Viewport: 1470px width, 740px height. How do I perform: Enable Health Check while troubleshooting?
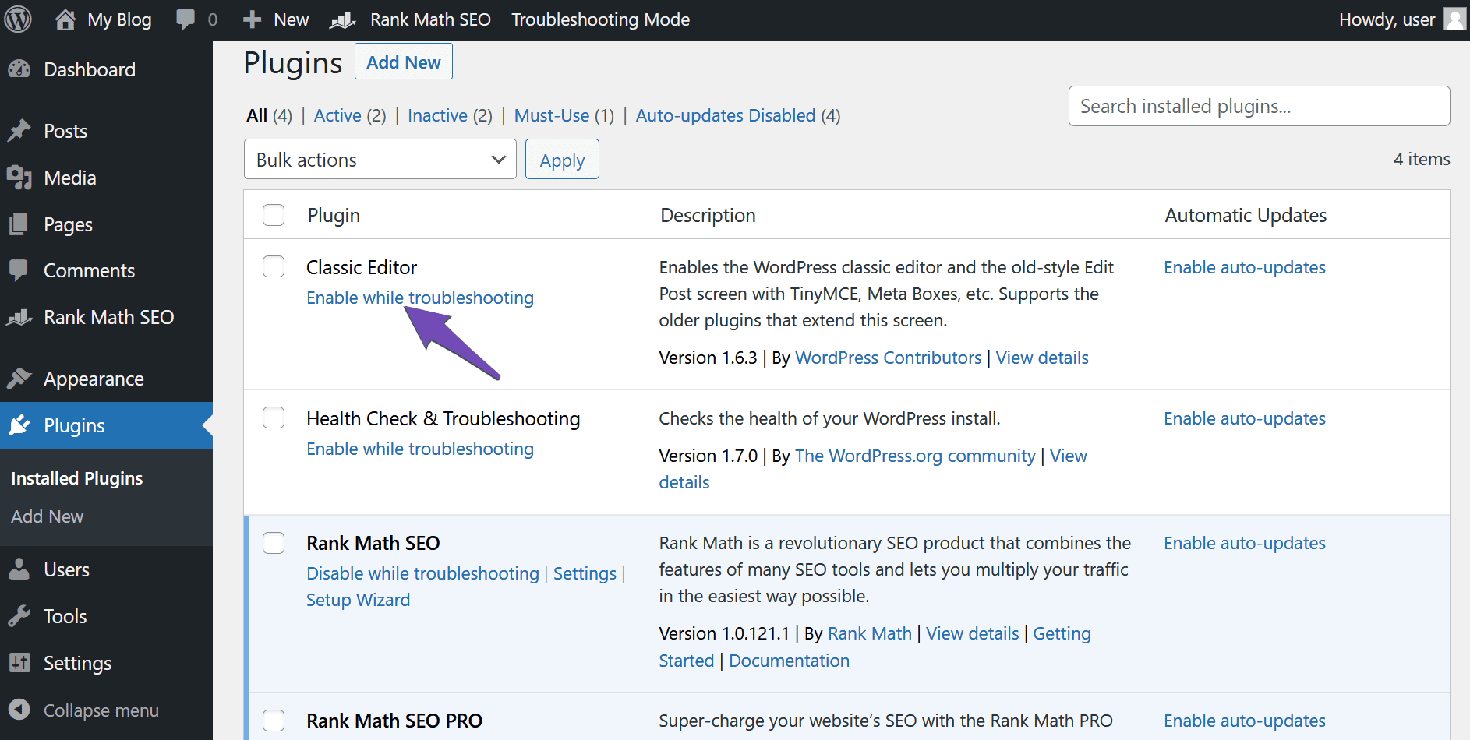pos(420,449)
